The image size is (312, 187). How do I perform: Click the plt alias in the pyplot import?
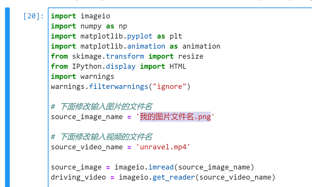(176, 36)
